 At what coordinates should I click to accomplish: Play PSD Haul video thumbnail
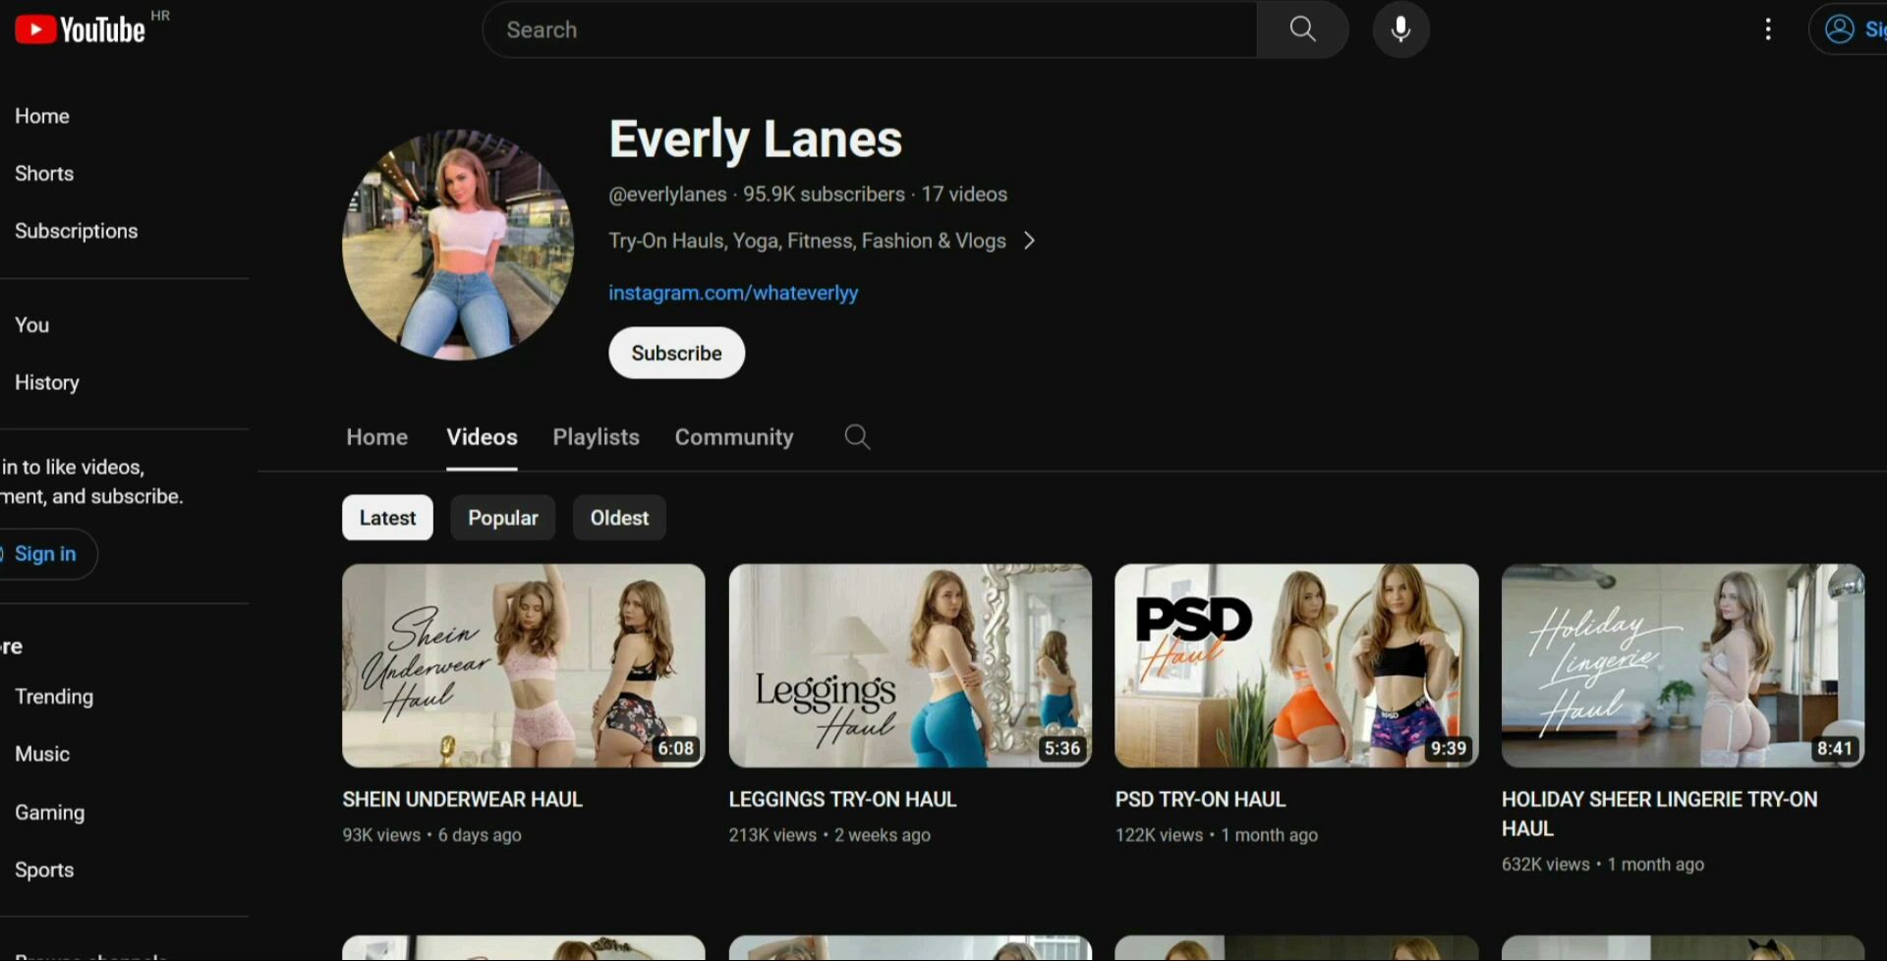[1296, 665]
